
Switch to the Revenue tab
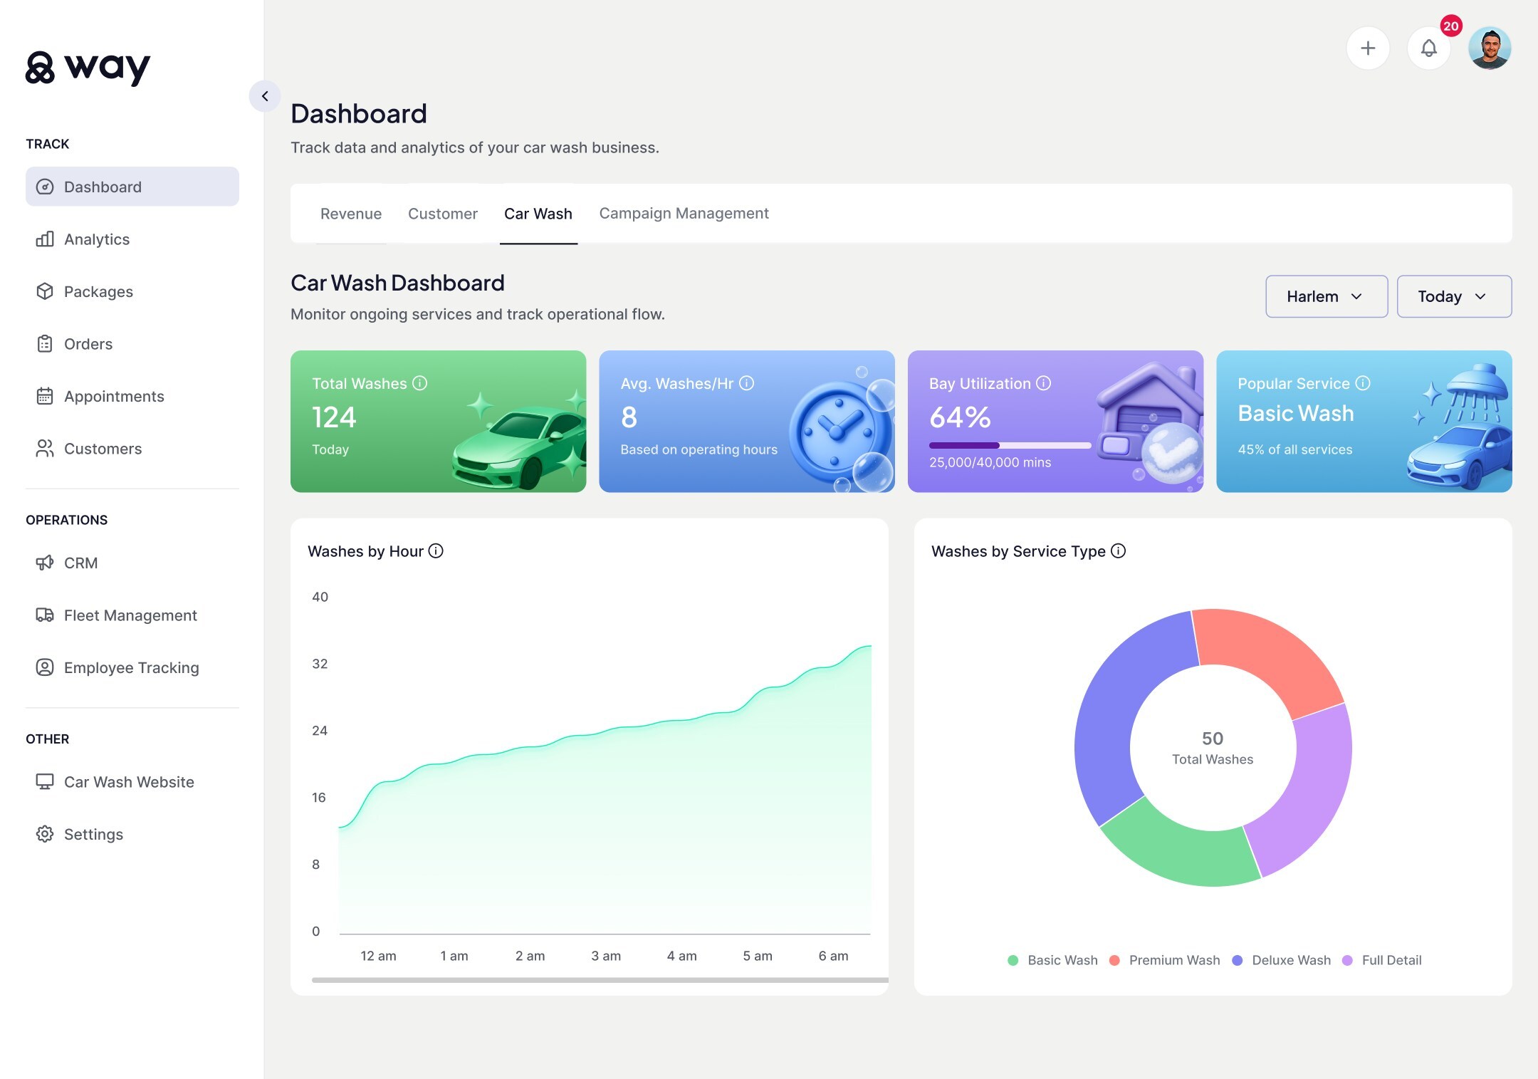pyautogui.click(x=351, y=213)
